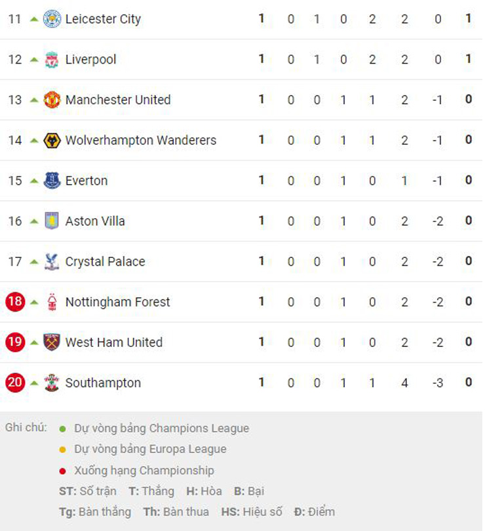
Task: Click the Crystal Palace club crest
Action: tap(52, 262)
